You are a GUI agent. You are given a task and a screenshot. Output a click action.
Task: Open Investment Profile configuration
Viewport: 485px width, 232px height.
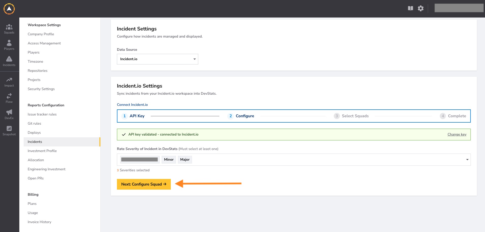[42, 151]
